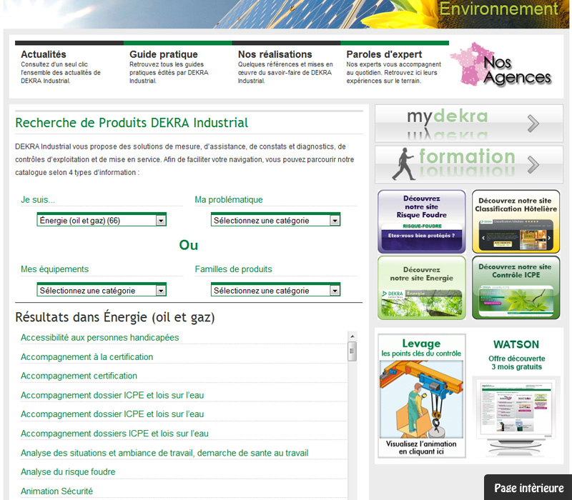572x500 pixels.
Task: Click the results list scroll up arrow
Action: (352, 336)
